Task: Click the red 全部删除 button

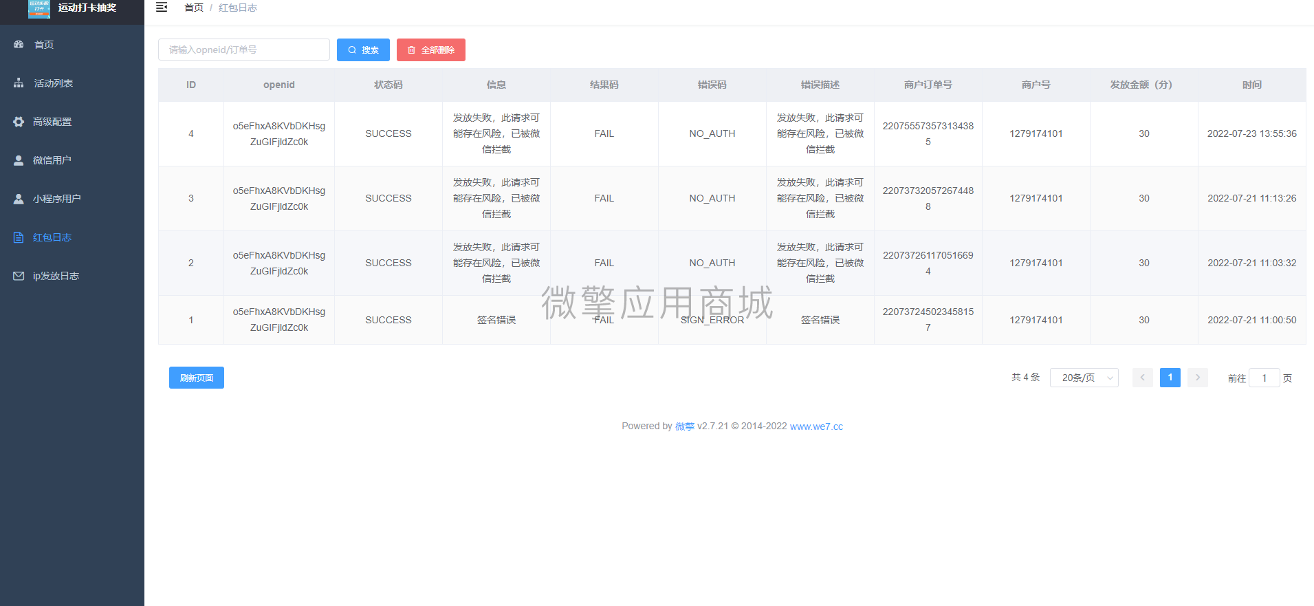Action: (x=431, y=50)
